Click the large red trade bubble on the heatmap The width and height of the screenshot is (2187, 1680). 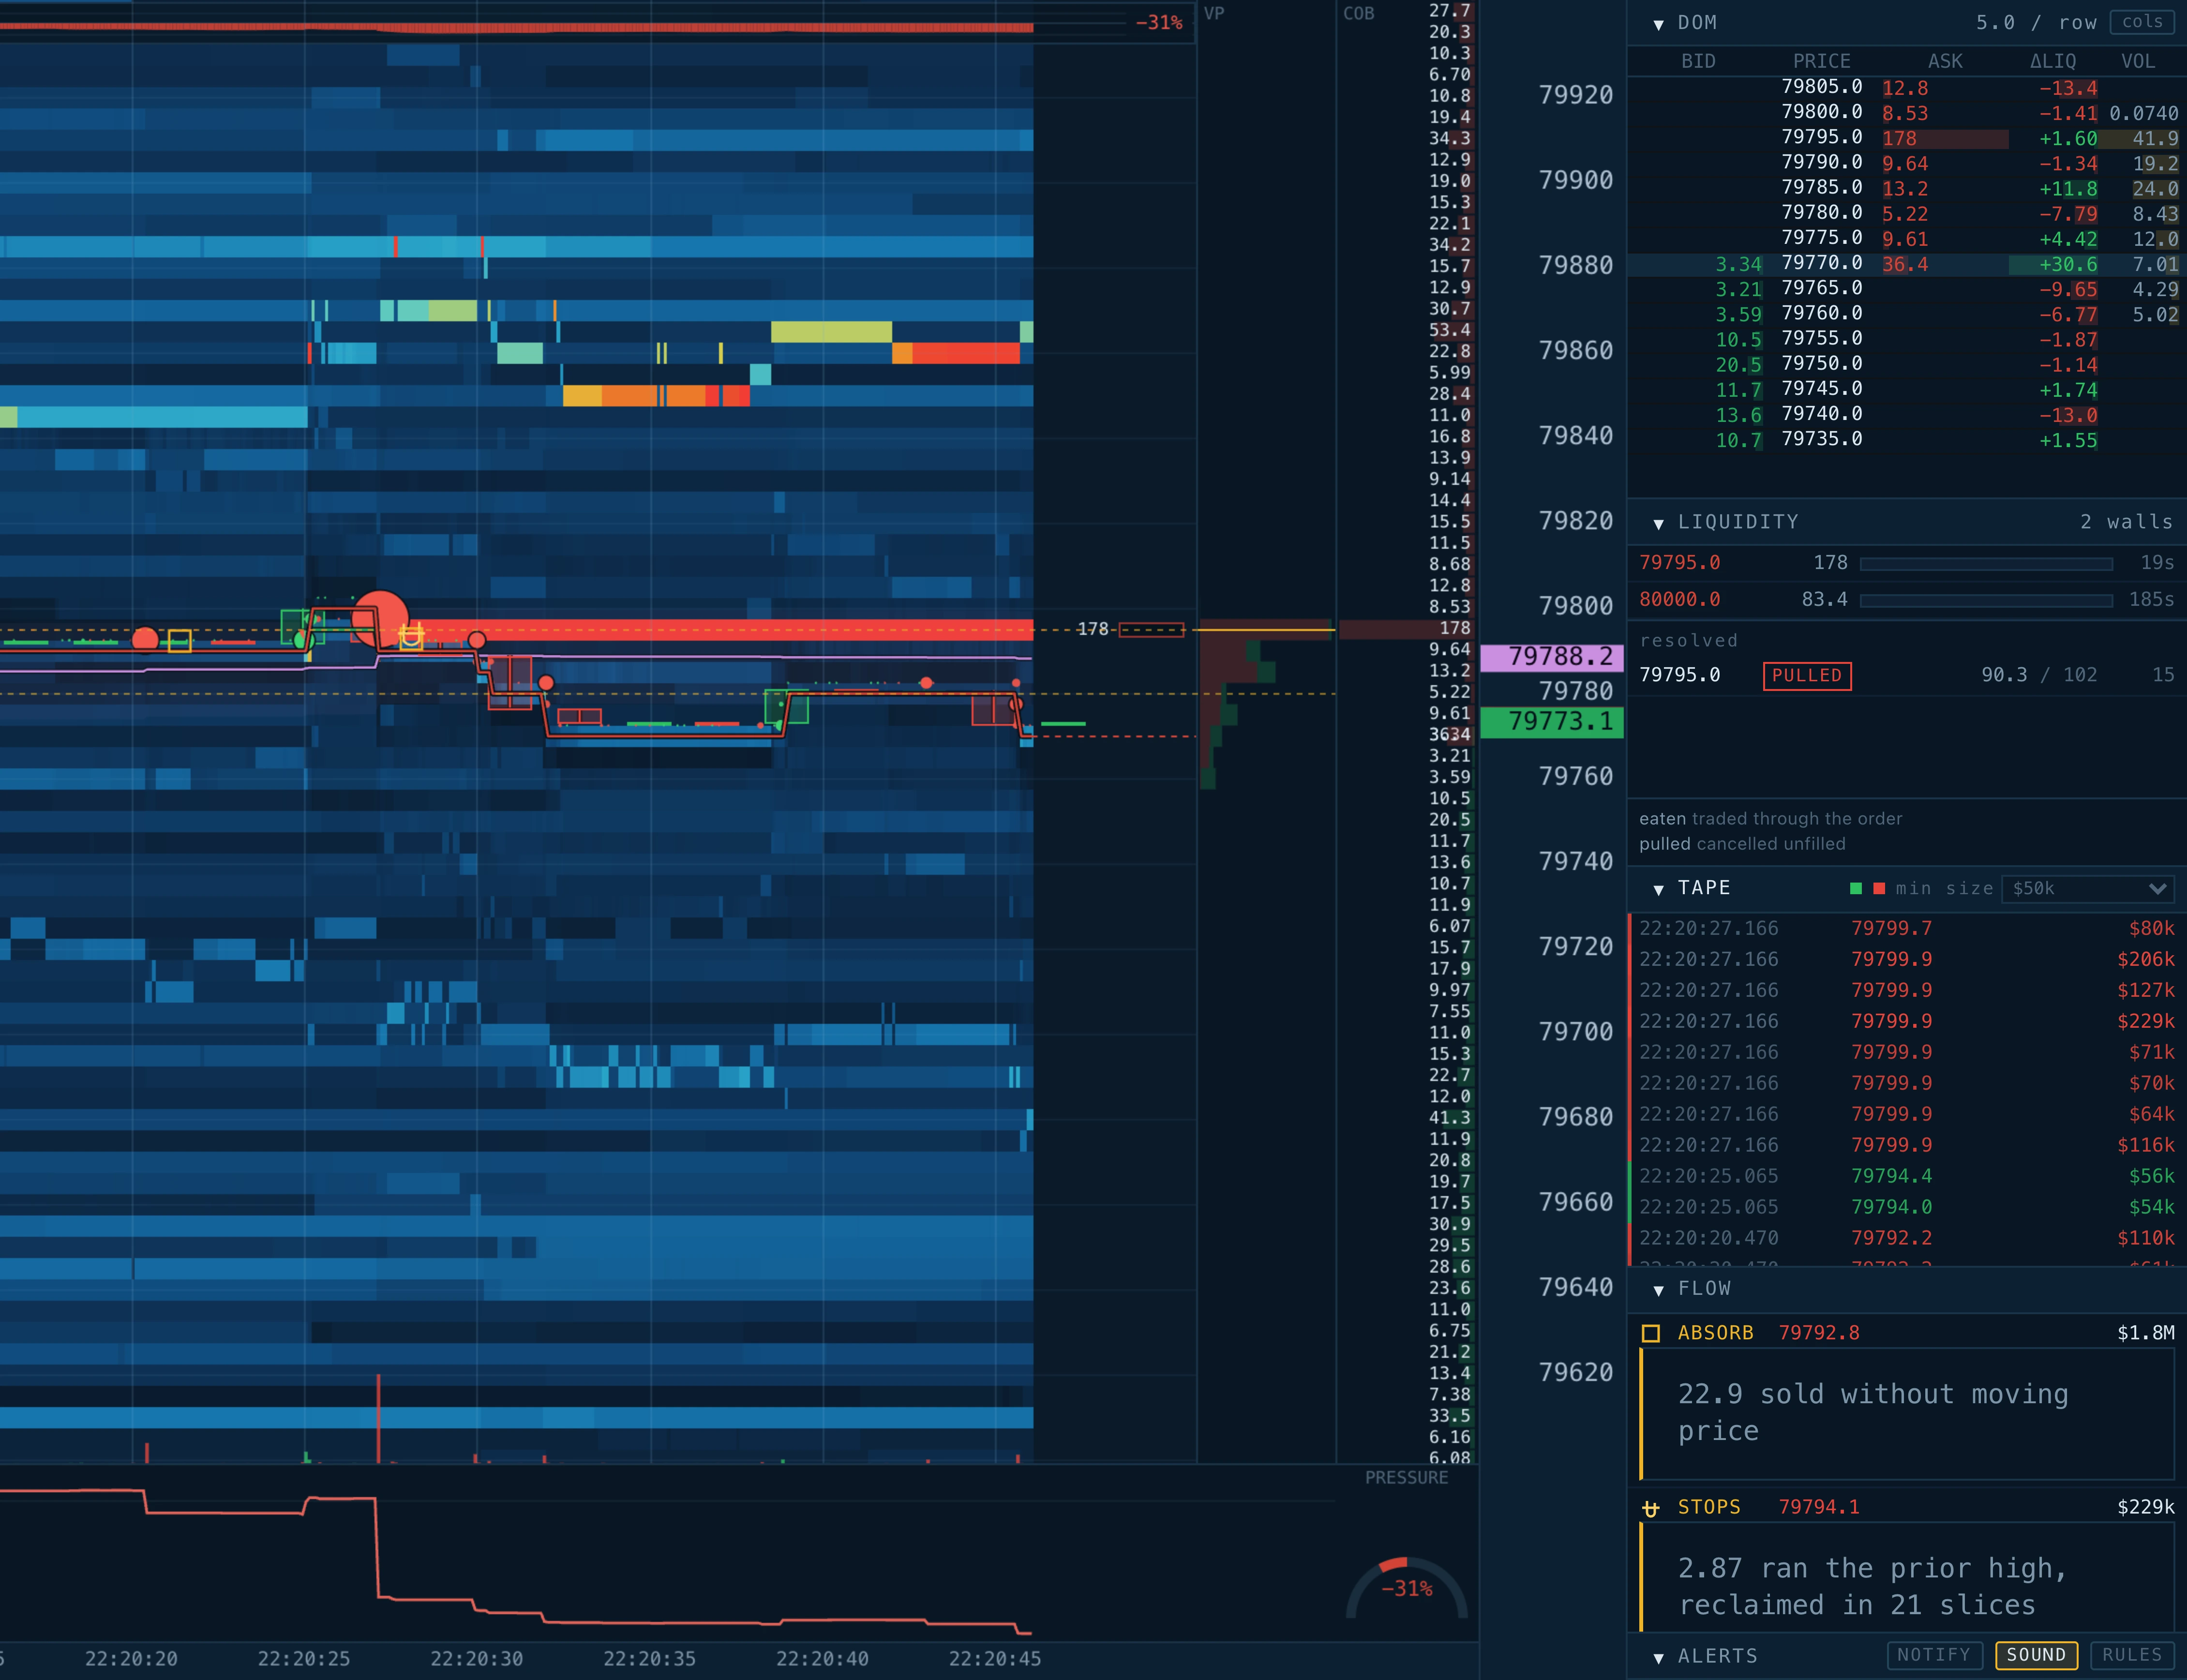[380, 619]
